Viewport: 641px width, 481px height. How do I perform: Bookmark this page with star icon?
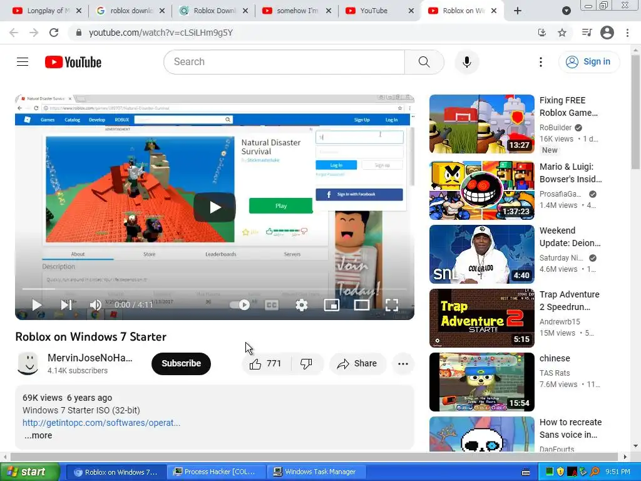click(562, 33)
